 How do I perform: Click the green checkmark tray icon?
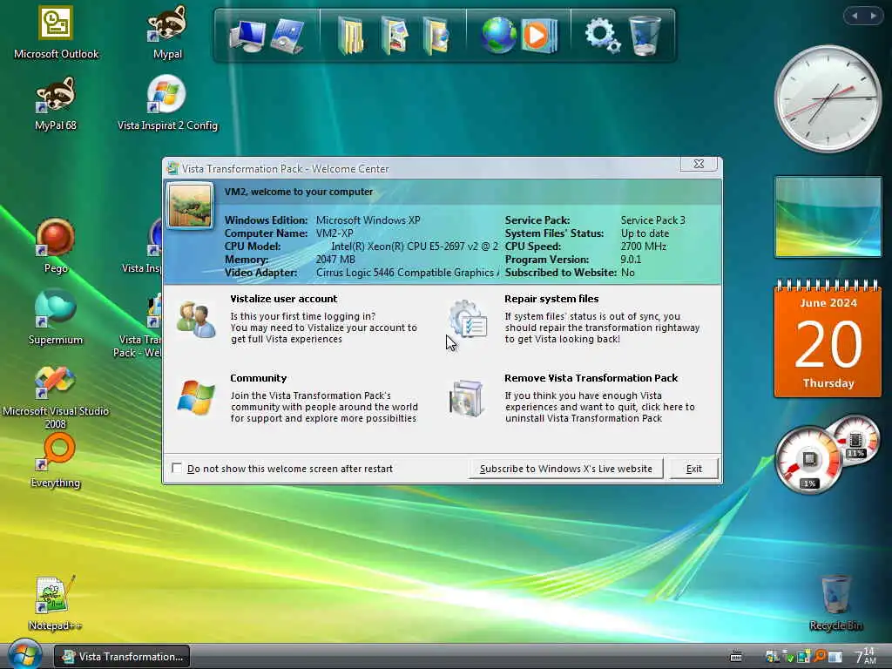[x=787, y=657]
